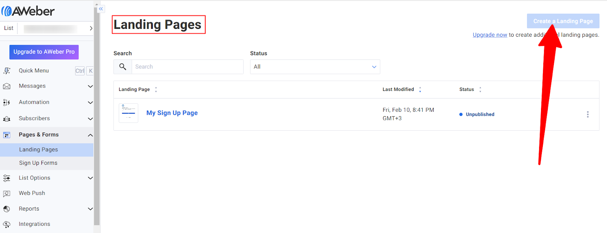Viewport: 607px width, 233px height.
Task: Click Upgrade to AWeber Pro button
Action: [44, 52]
